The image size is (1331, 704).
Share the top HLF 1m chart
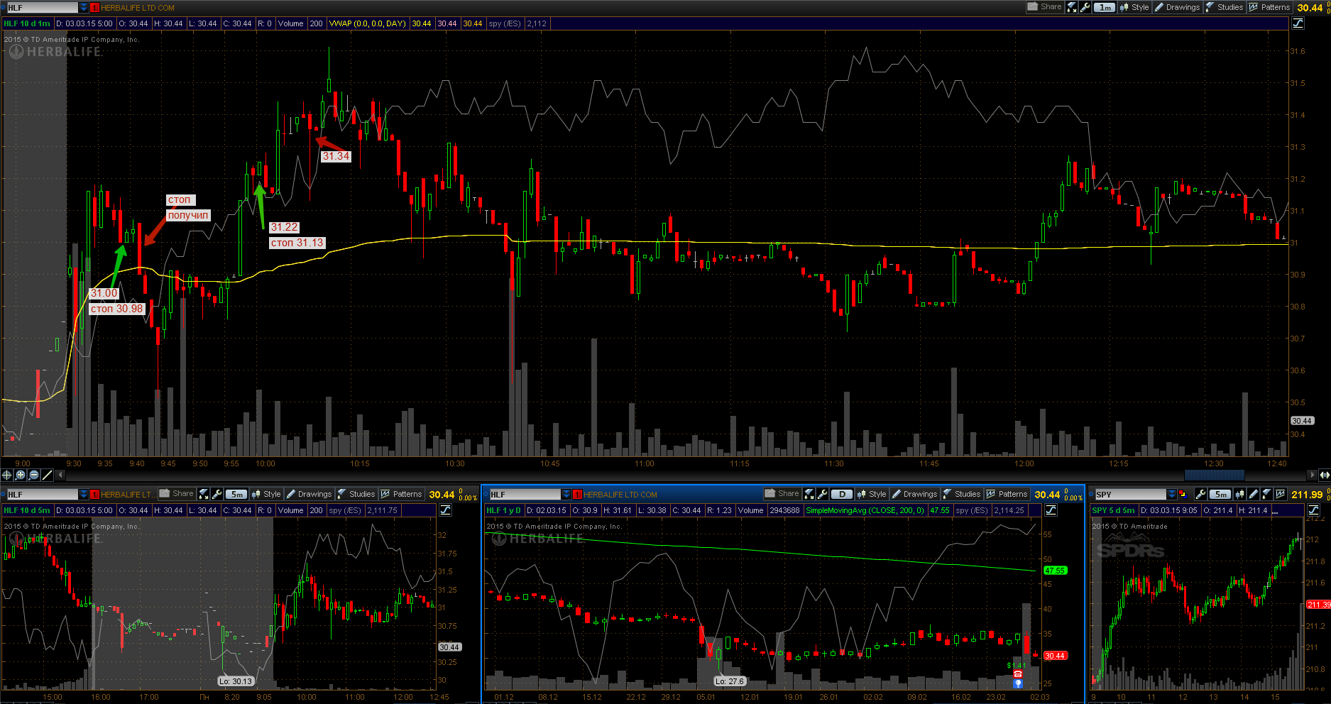(x=1044, y=7)
